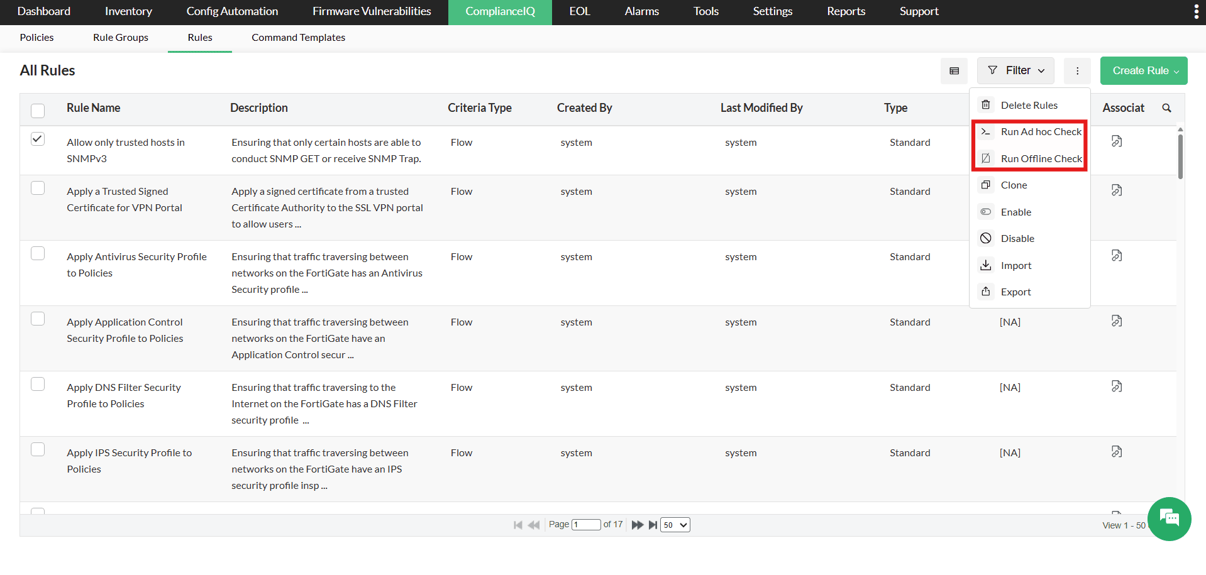Go to previous page of rules

click(x=534, y=525)
